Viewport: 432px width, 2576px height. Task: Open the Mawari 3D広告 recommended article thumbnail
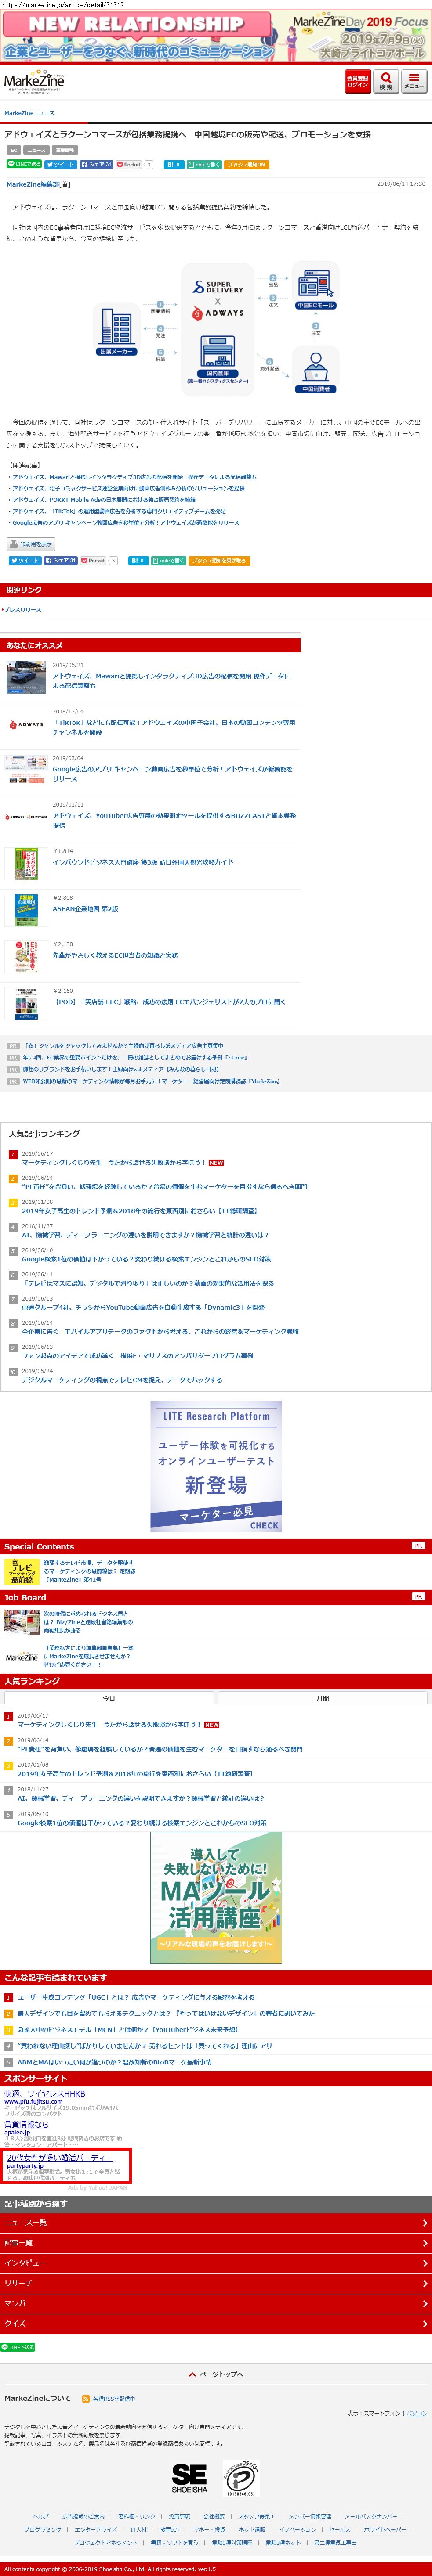pos(26,677)
